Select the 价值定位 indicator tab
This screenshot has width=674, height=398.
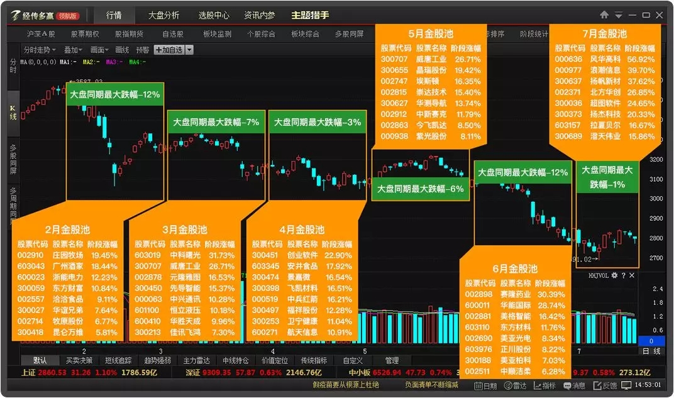[x=275, y=361]
